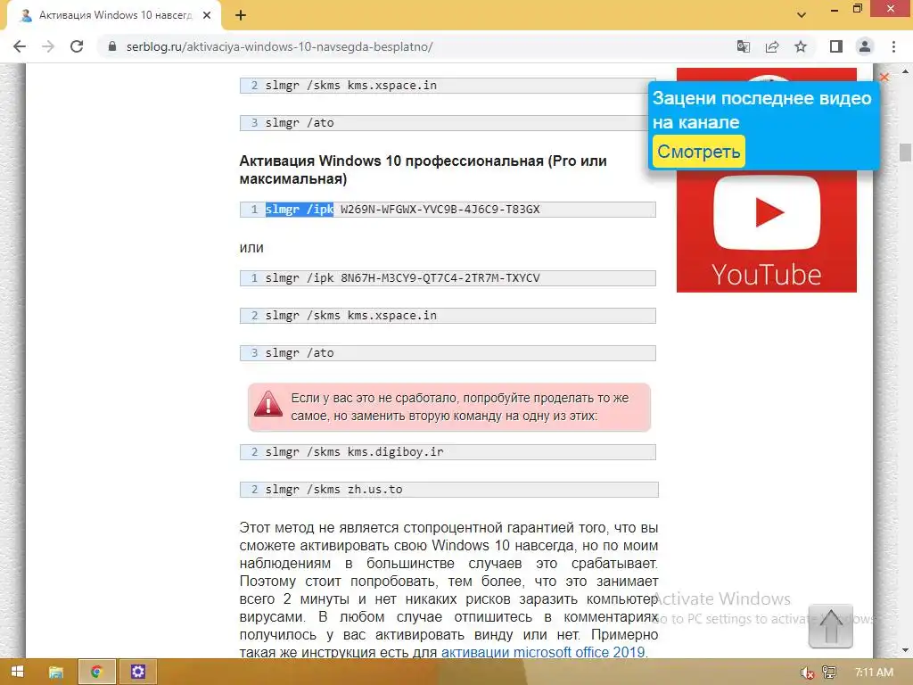Image resolution: width=913 pixels, height=685 pixels.
Task: Bookmark this page with the star
Action: [x=801, y=46]
